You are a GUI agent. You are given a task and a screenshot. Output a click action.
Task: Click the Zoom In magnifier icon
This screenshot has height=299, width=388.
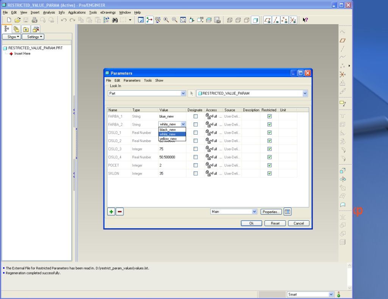pos(166,20)
